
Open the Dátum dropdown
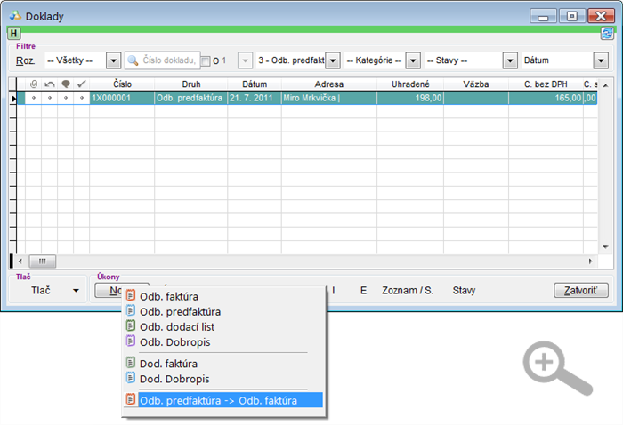point(601,60)
